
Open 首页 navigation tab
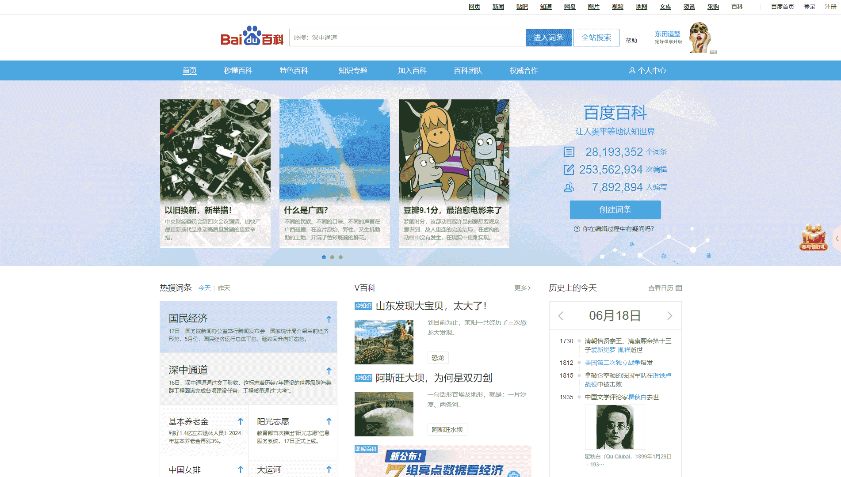(190, 71)
